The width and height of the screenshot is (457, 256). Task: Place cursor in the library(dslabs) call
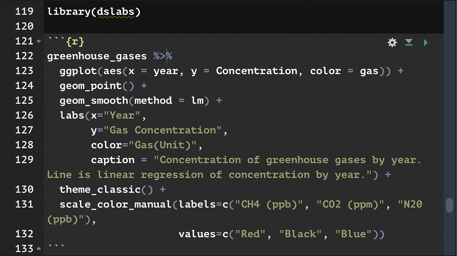tap(94, 12)
